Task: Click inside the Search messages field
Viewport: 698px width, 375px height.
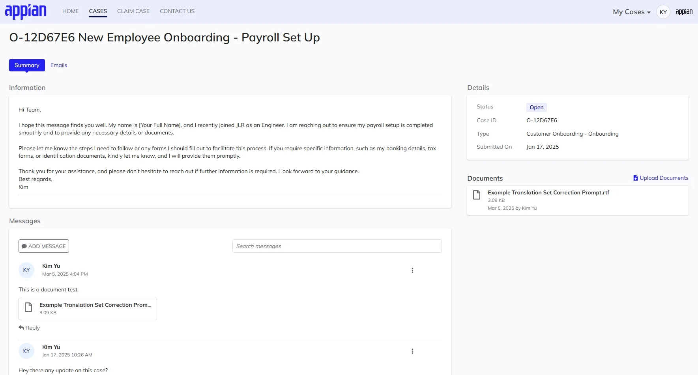Action: click(x=336, y=246)
